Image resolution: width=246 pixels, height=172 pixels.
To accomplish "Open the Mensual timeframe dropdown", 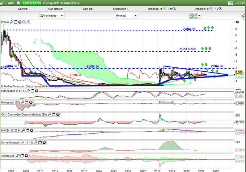I will (127, 16).
